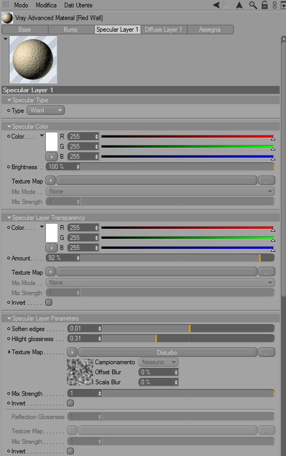Open the Campionamento Nessuno dropdown
Screen dimensions: 286x456
pos(159,362)
